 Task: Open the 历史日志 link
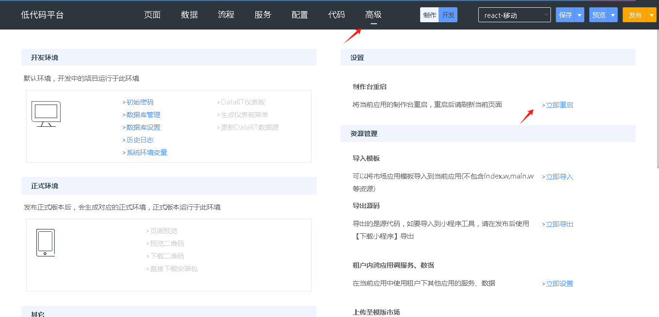(138, 140)
